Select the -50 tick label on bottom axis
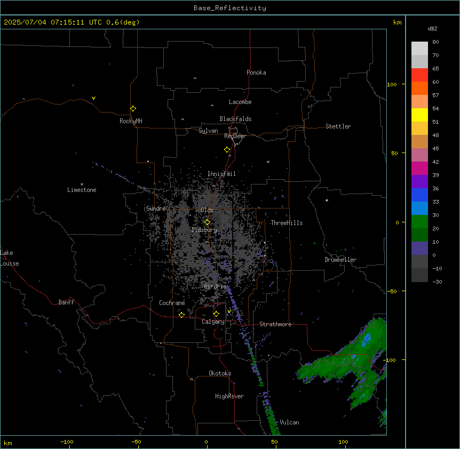 136,442
